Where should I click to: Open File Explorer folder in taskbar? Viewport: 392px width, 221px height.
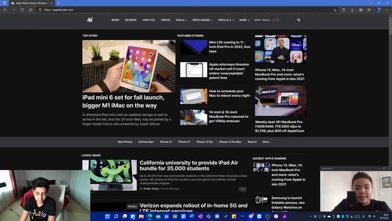pyautogui.click(x=141, y=217)
